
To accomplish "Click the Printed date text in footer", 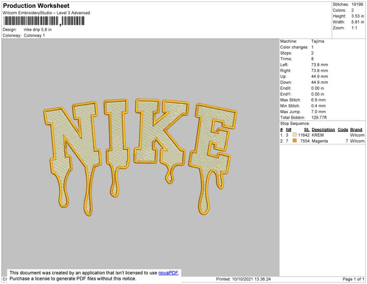I will point(244,279).
